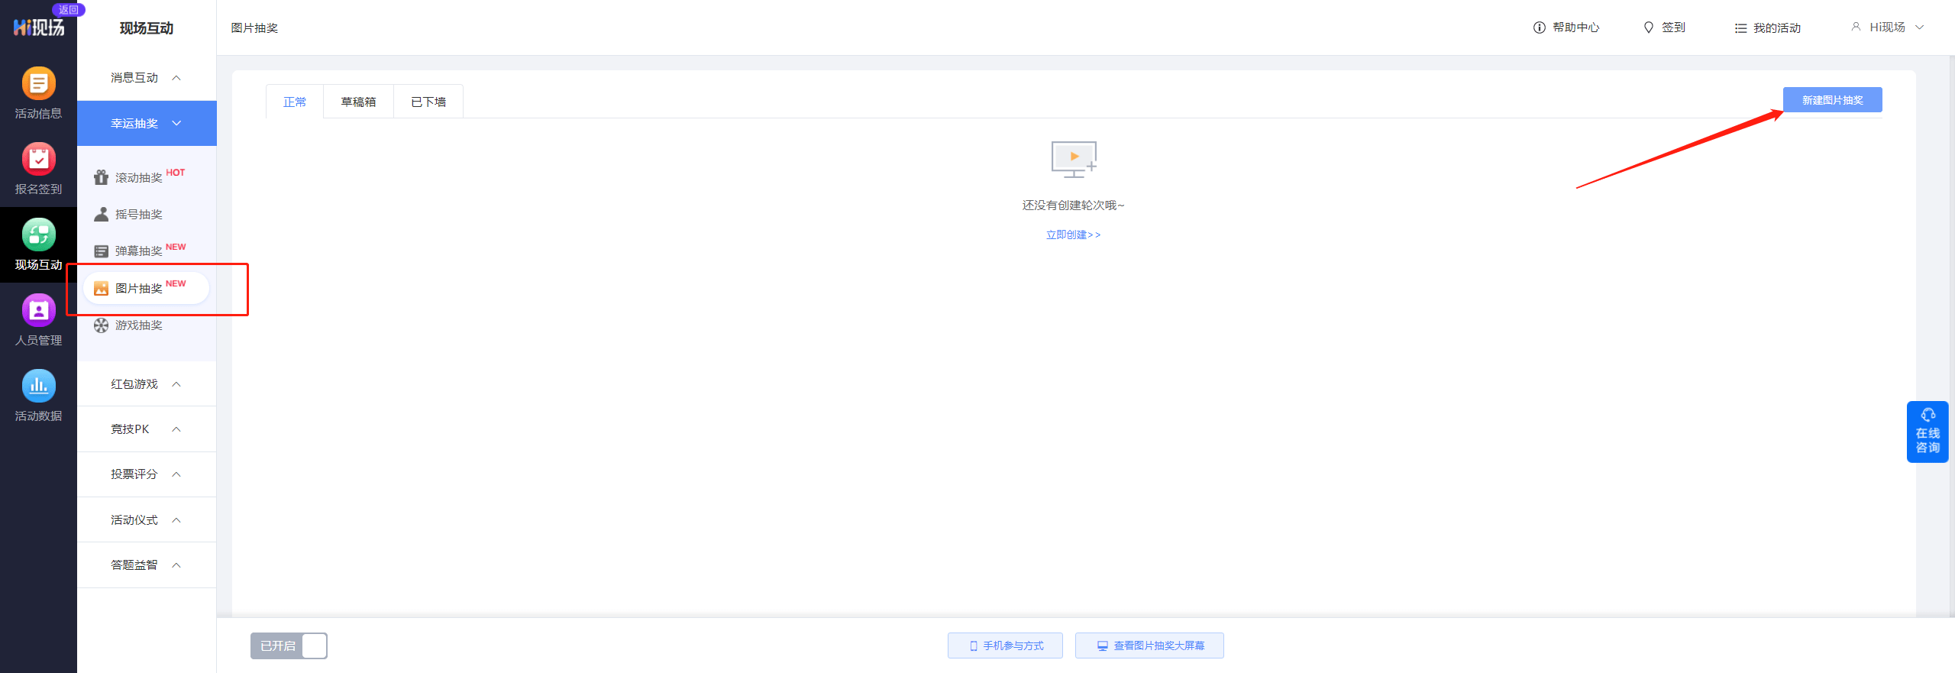Image resolution: width=1955 pixels, height=673 pixels.
Task: Toggle the 已开启 switch off
Action: [x=289, y=645]
